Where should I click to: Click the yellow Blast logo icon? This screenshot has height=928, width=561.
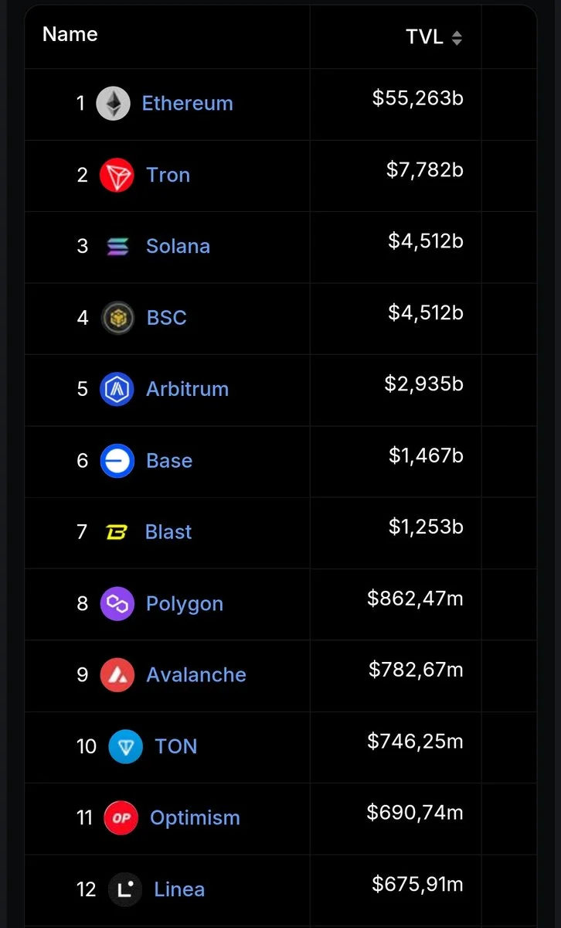click(117, 532)
